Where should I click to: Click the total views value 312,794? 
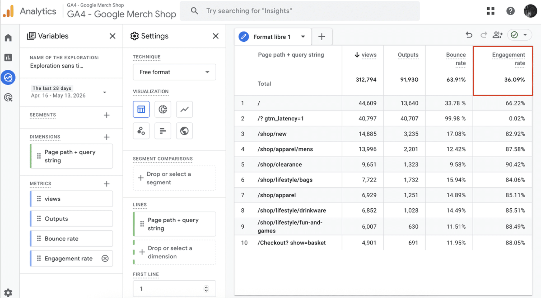tap(366, 80)
